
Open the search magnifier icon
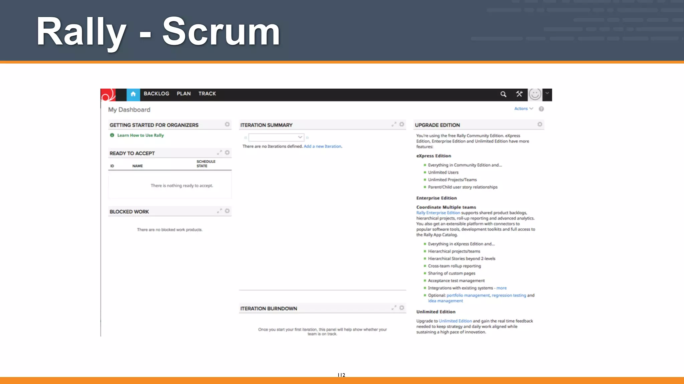[x=503, y=94]
